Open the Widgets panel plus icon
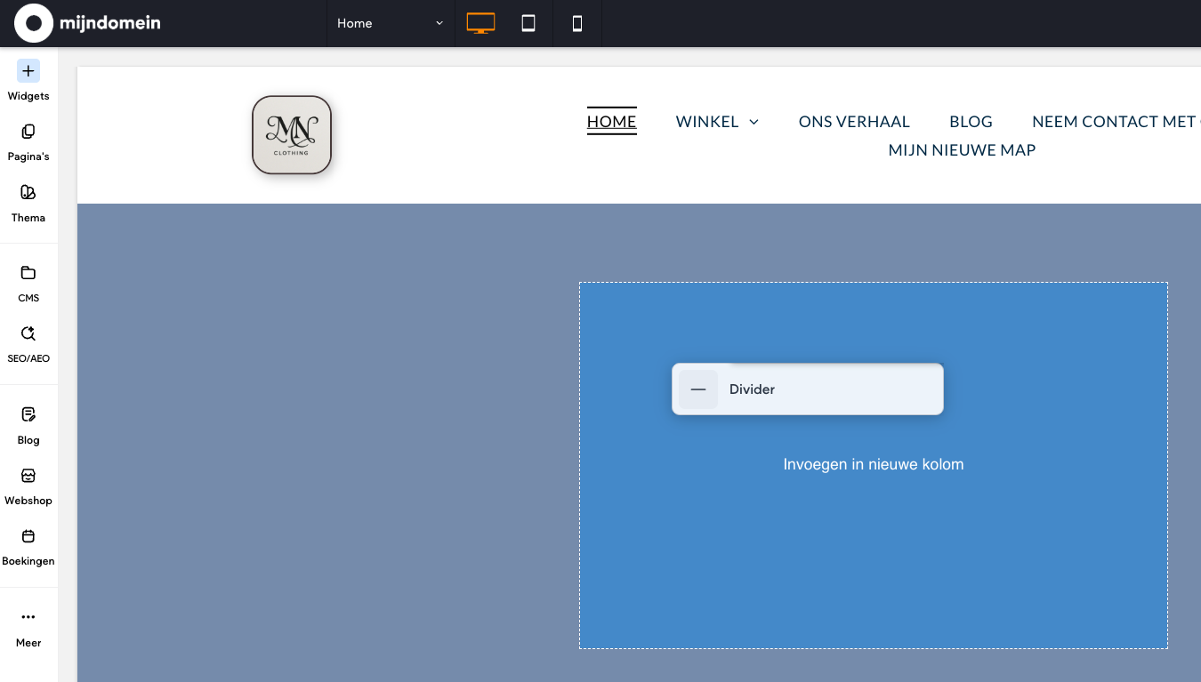The height and width of the screenshot is (682, 1201). (x=28, y=71)
